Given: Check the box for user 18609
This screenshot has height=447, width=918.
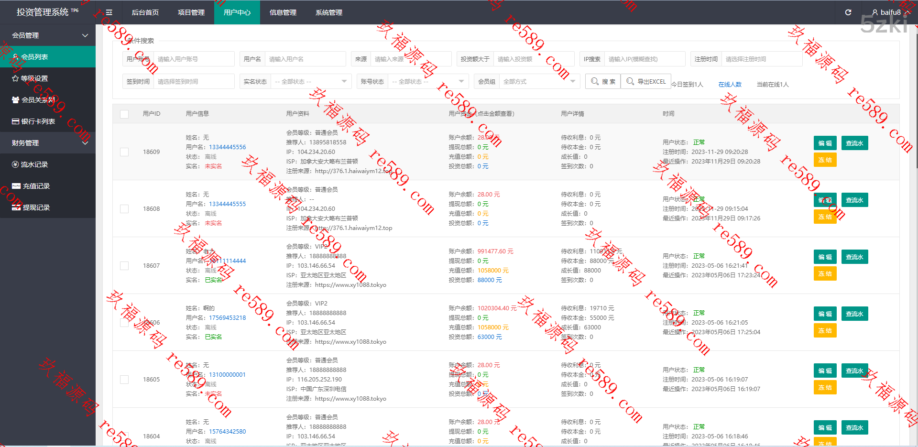Looking at the screenshot, I should (124, 152).
